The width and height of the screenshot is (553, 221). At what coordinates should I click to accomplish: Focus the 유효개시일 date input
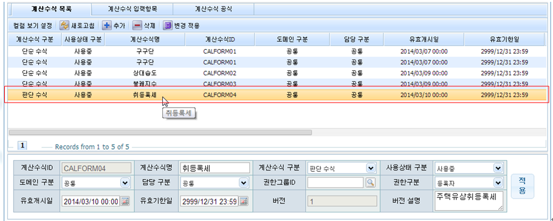91,201
